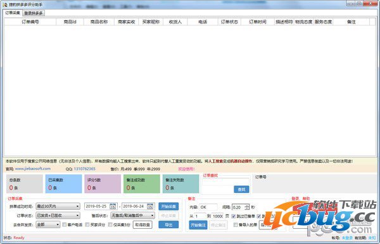
Task: Click the 服务态度 column header
Action: point(323,21)
